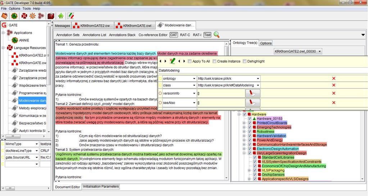Click the edit button beside versionInfo value
Viewport: 368px width, 196px height.
(253, 93)
